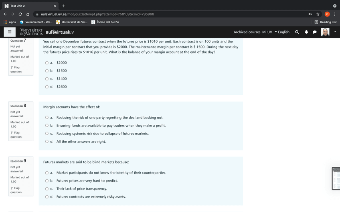The width and height of the screenshot is (340, 212).
Task: Open the hamburger side menu
Action: pyautogui.click(x=10, y=32)
